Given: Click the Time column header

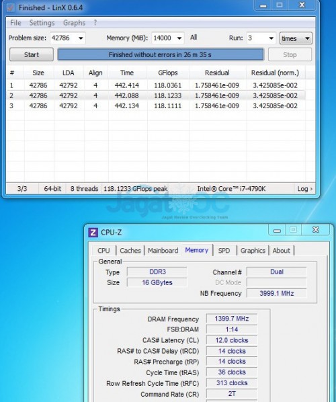Looking at the screenshot, I should pos(127,73).
